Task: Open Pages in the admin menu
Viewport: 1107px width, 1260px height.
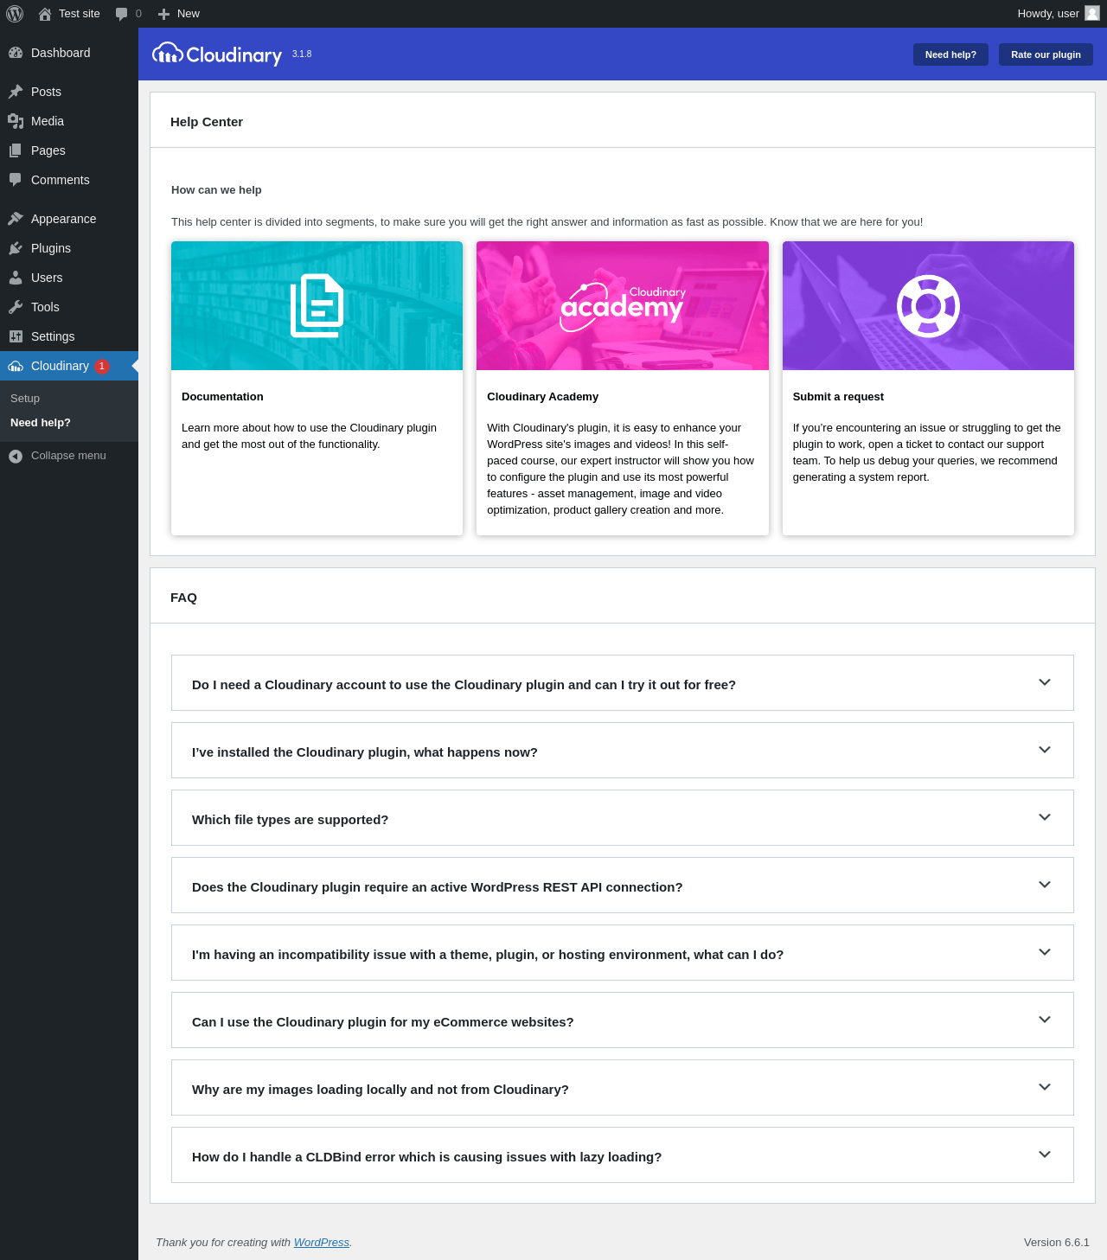Action: pyautogui.click(x=69, y=150)
